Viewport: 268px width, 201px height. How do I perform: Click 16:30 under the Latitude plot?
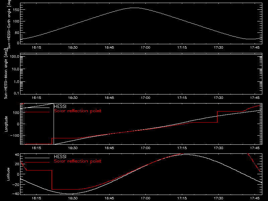point(73,198)
